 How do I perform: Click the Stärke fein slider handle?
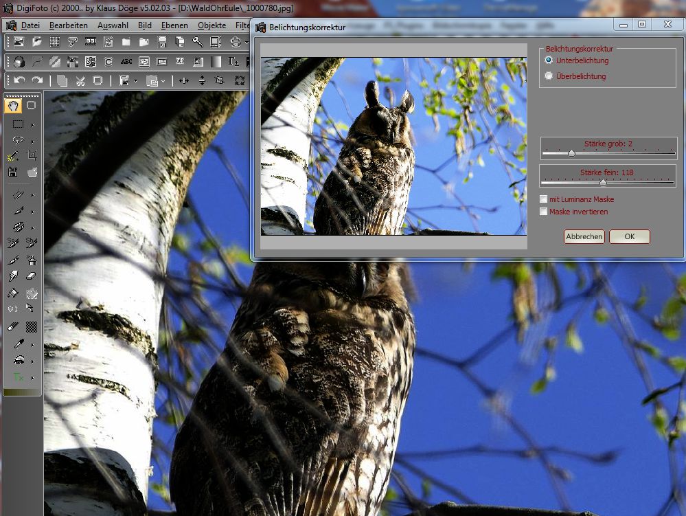point(603,183)
